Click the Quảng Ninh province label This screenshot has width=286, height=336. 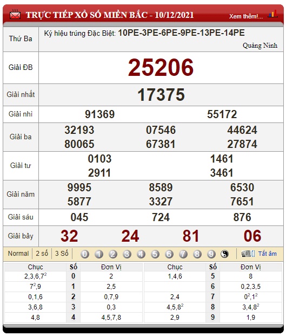(x=260, y=46)
